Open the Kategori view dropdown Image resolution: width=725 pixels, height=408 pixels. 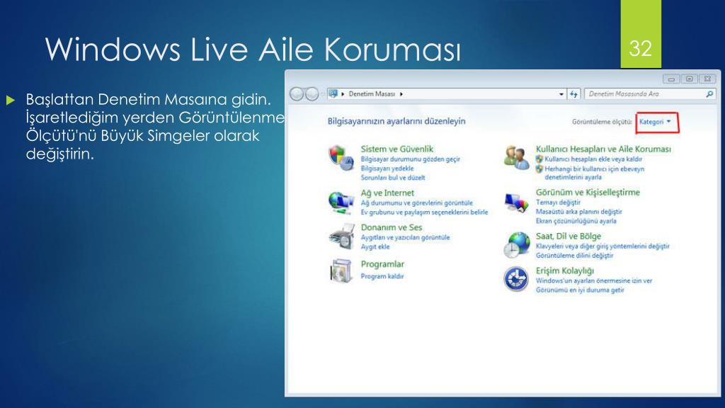point(655,122)
